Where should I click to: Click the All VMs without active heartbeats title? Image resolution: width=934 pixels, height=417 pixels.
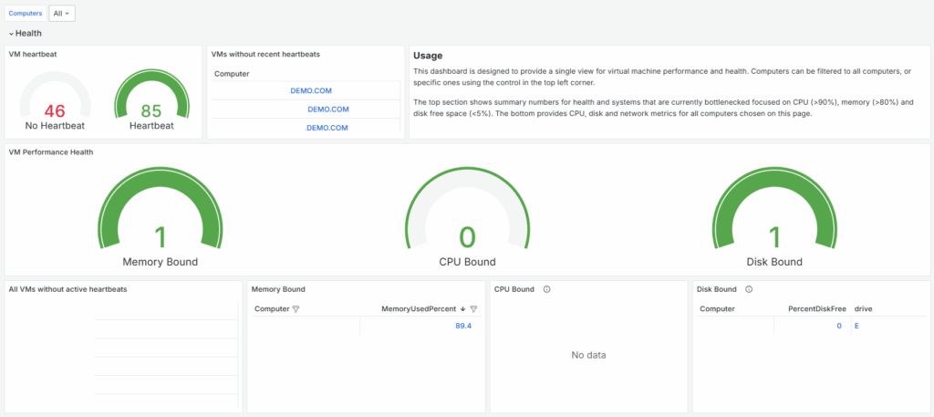[x=67, y=289]
